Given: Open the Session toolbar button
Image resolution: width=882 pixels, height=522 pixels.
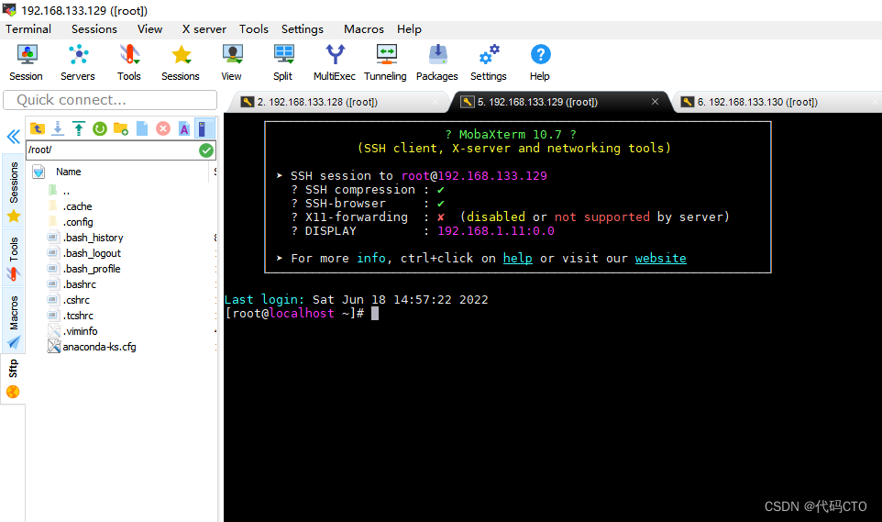Looking at the screenshot, I should pos(26,62).
